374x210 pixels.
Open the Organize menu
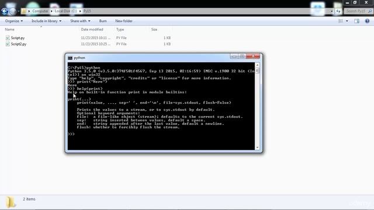14,21
